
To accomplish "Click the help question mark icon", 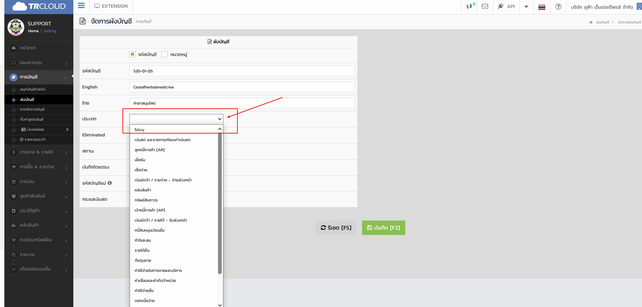I will pos(558,6).
